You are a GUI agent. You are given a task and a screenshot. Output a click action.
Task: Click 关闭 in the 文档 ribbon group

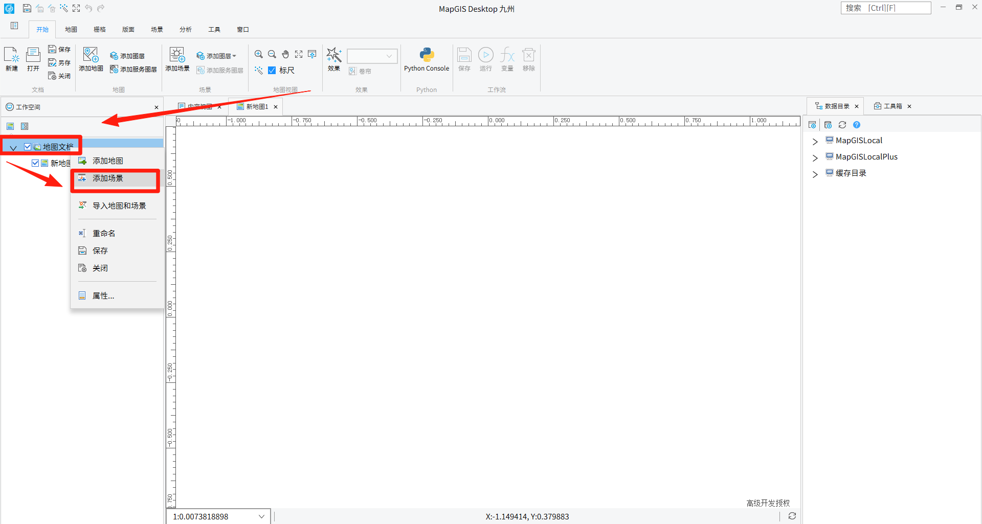[59, 76]
